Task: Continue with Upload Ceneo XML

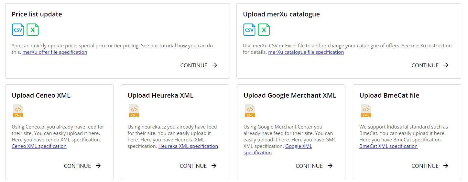Action: pos(82,166)
